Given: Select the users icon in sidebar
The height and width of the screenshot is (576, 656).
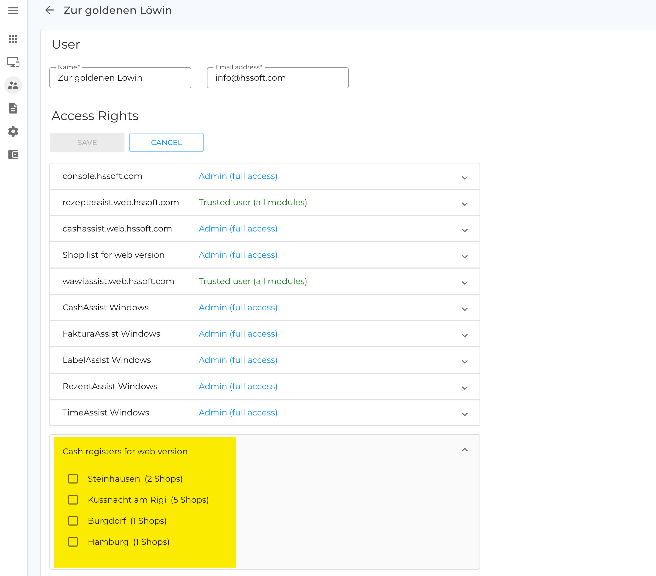Looking at the screenshot, I should coord(13,85).
